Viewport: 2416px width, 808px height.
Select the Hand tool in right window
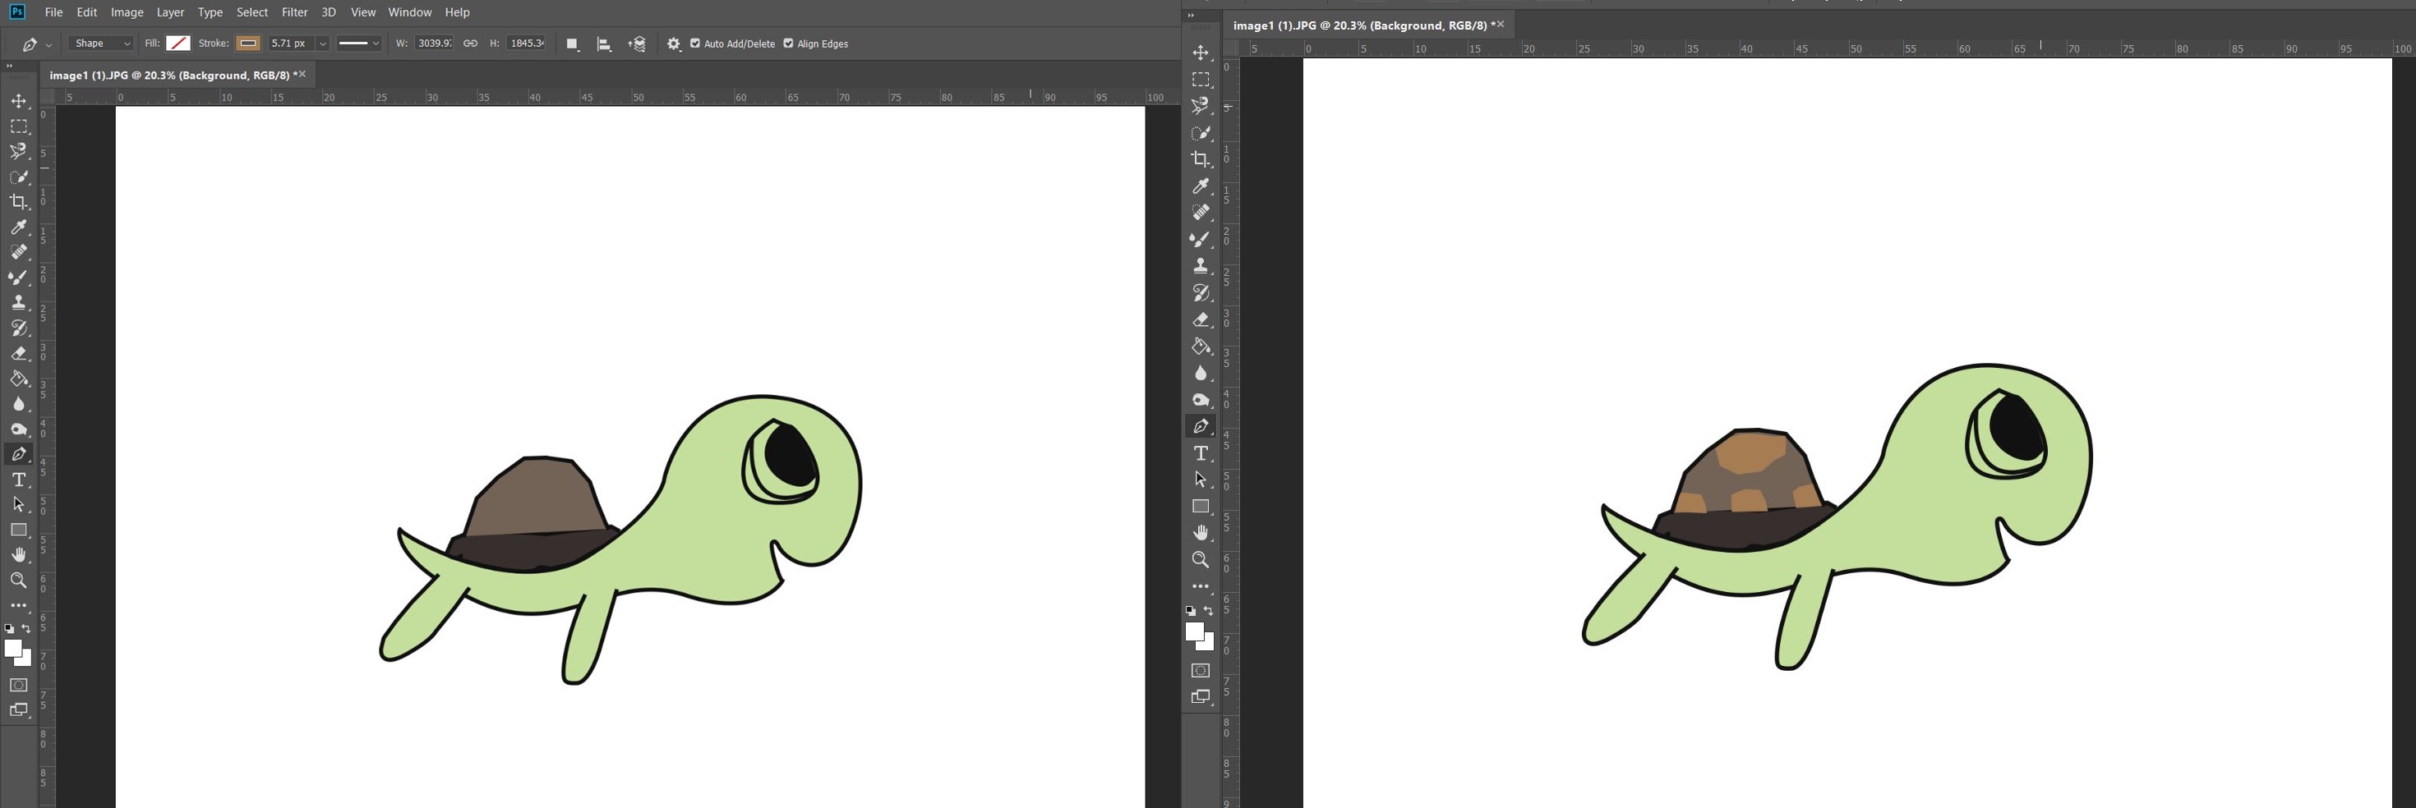1201,532
